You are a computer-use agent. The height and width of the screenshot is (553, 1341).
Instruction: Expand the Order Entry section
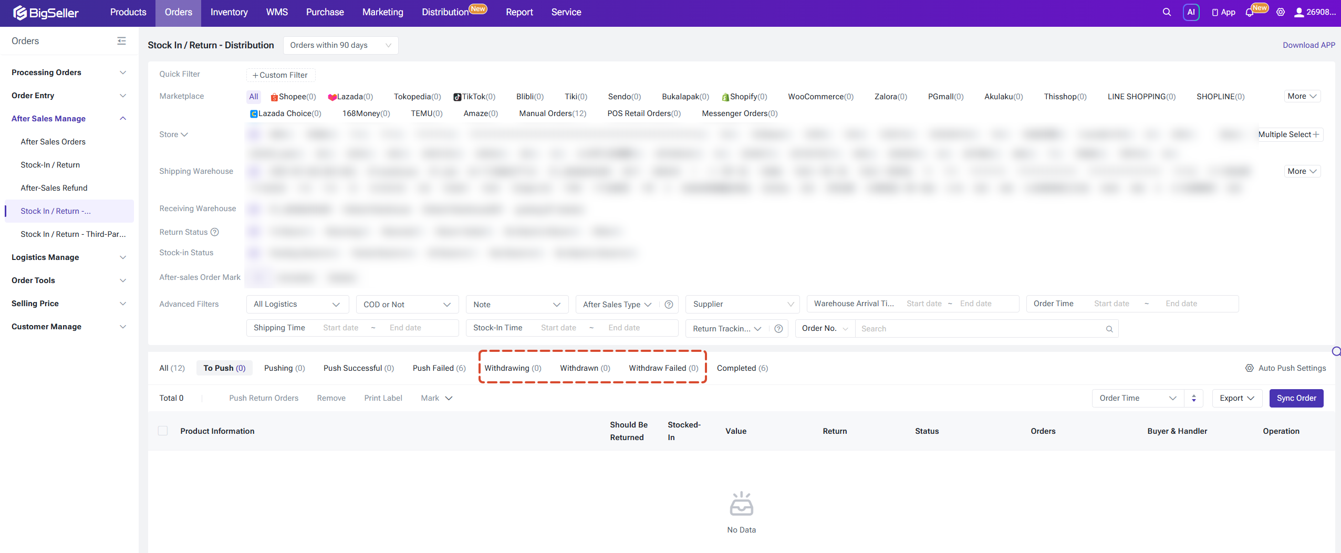[69, 96]
